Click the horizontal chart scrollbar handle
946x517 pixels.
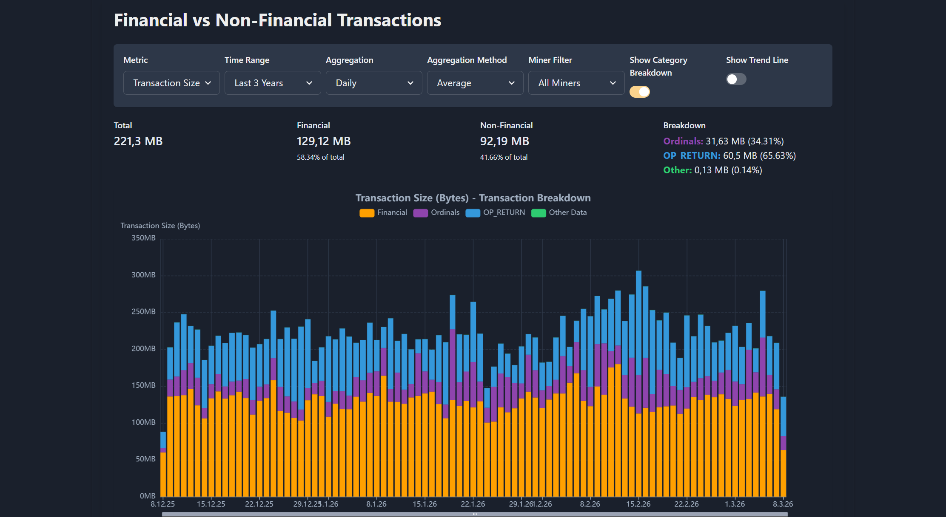pos(475,514)
